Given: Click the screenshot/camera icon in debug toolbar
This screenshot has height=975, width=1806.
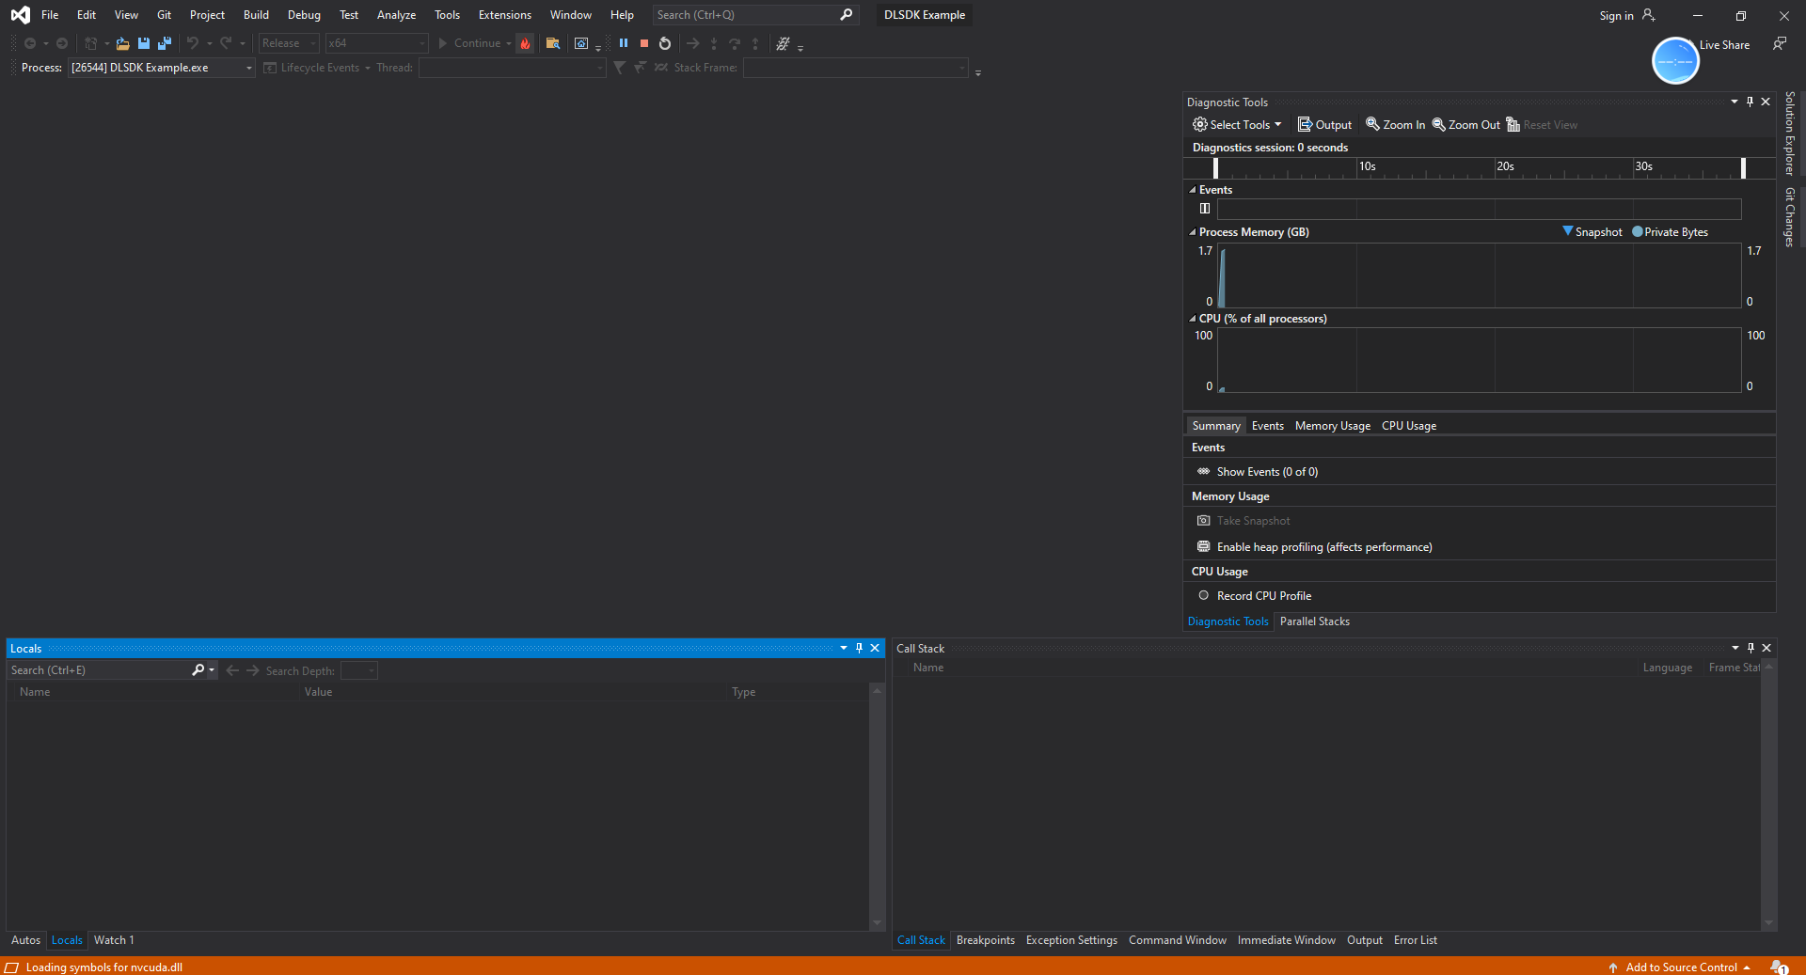Looking at the screenshot, I should [x=581, y=43].
